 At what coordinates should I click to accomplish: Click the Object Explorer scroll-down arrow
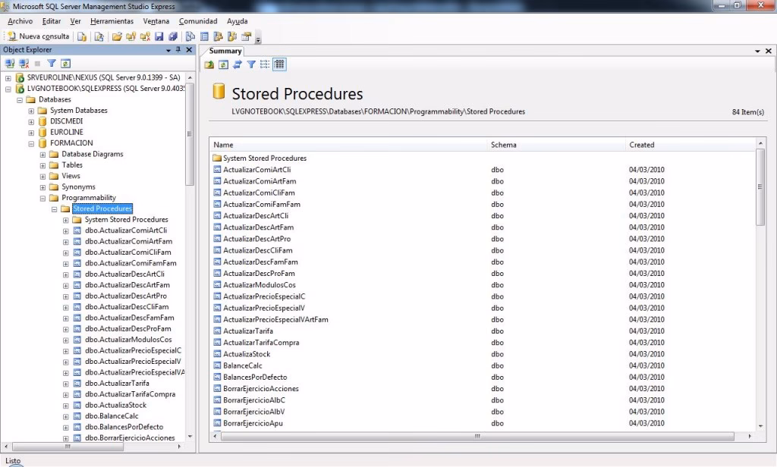coord(190,436)
